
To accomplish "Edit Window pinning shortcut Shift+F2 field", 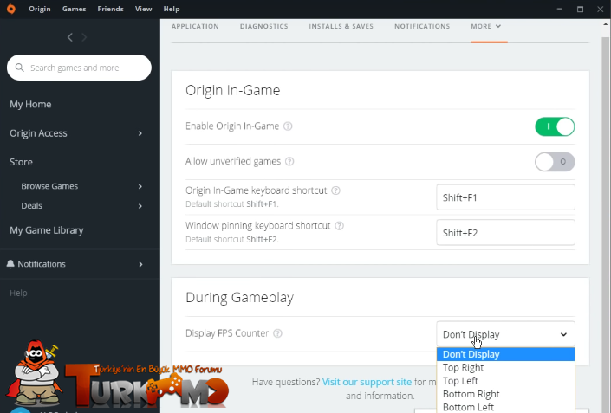I will pos(505,233).
